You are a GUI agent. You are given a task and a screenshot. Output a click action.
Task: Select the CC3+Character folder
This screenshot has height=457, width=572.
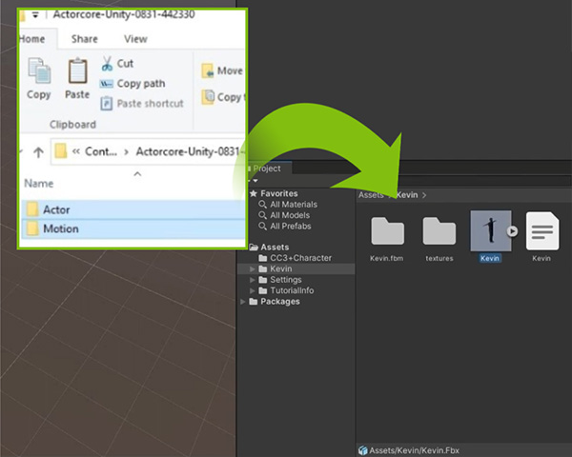click(298, 258)
